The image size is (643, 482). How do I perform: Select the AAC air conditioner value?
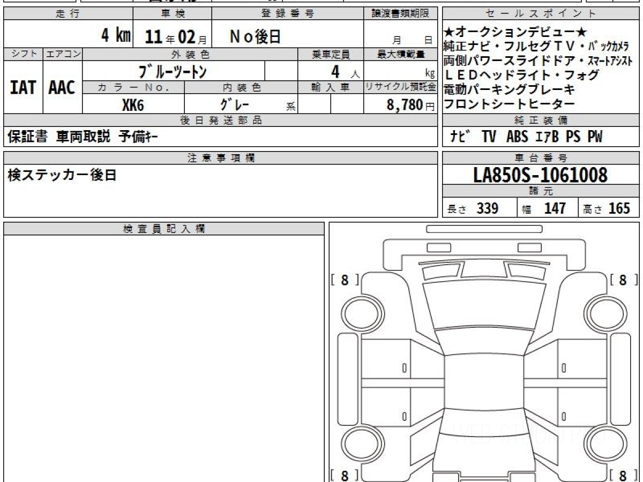62,88
